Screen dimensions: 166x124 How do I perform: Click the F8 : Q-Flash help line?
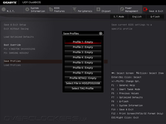pyautogui.click(x=120, y=102)
